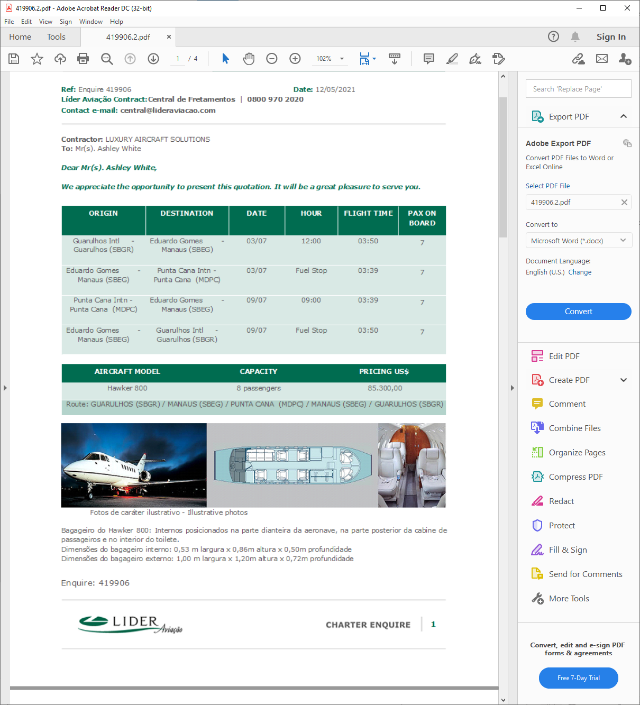
Task: Open the File menu
Action: (9, 22)
